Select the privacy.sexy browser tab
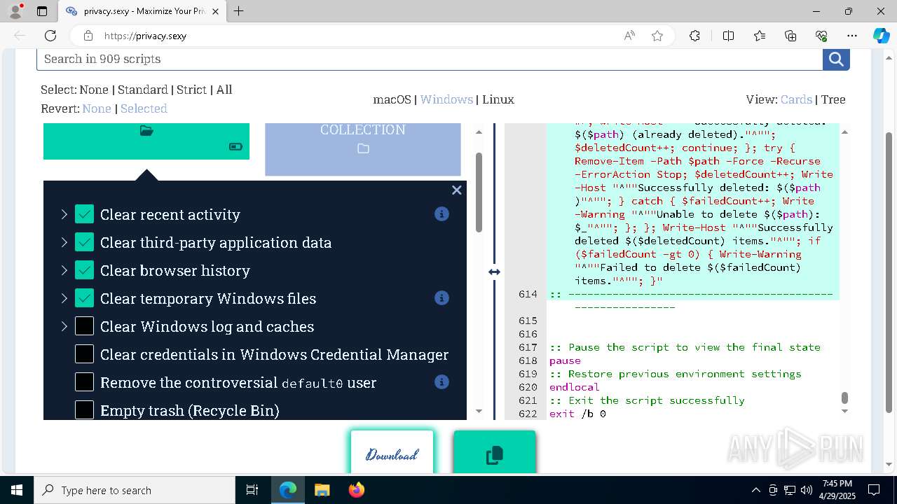The height and width of the screenshot is (504, 897). [x=142, y=11]
